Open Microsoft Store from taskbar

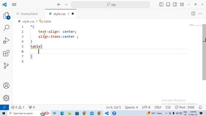(77, 113)
